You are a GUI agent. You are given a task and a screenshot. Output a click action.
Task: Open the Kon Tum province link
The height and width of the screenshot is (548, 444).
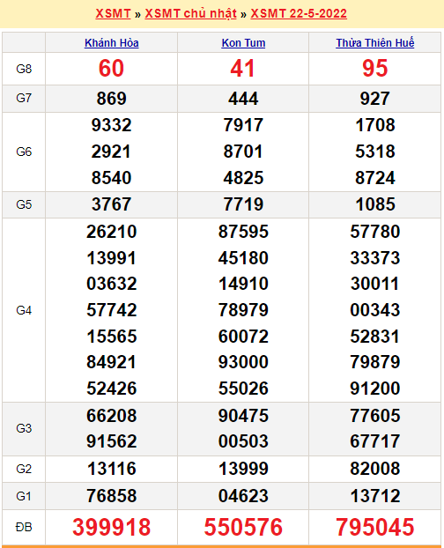point(243,43)
